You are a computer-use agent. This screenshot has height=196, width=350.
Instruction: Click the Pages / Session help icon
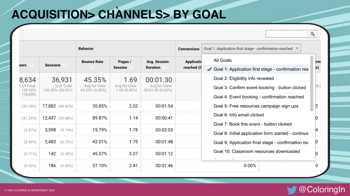pyautogui.click(x=131, y=67)
